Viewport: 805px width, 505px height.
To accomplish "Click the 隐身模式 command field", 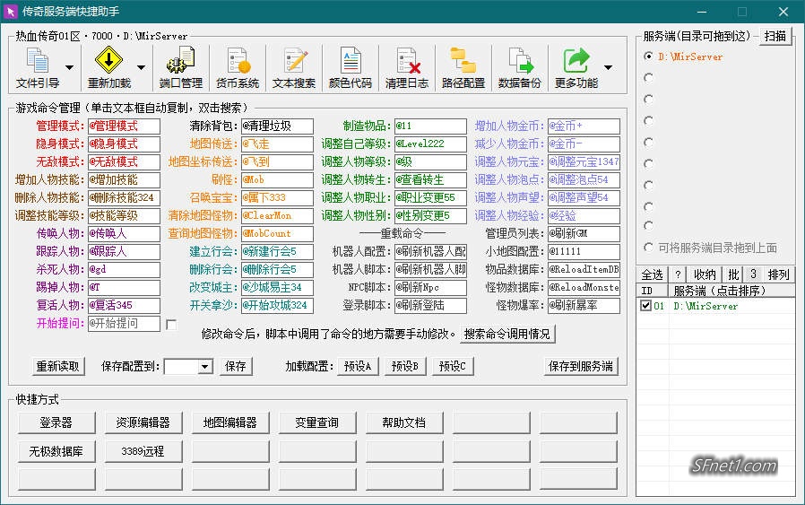I will 124,144.
